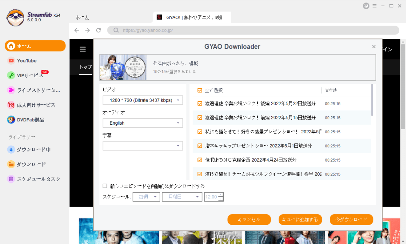Select GYAO! browser tab

click(192, 17)
